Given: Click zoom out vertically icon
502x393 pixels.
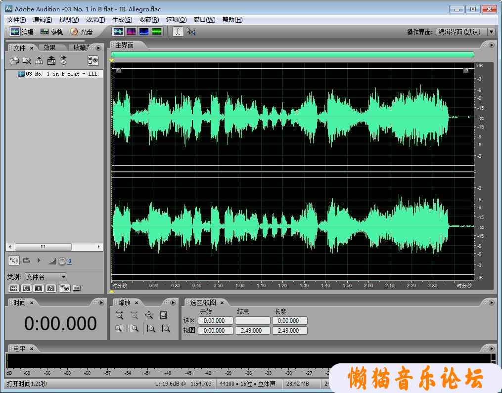Looking at the screenshot, I should tap(165, 328).
